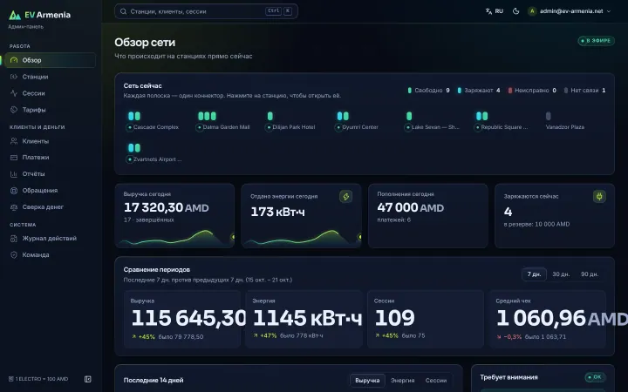
Task: Open account dropdown chevron
Action: click(x=609, y=11)
